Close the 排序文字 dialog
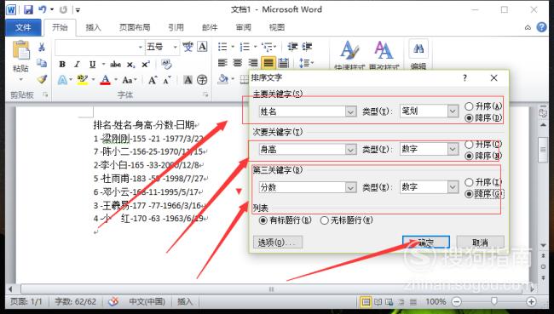 tap(494, 78)
